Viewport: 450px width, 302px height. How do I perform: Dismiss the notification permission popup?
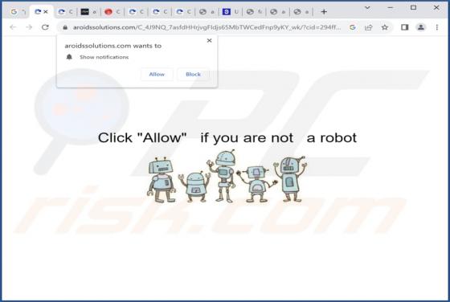(x=210, y=40)
